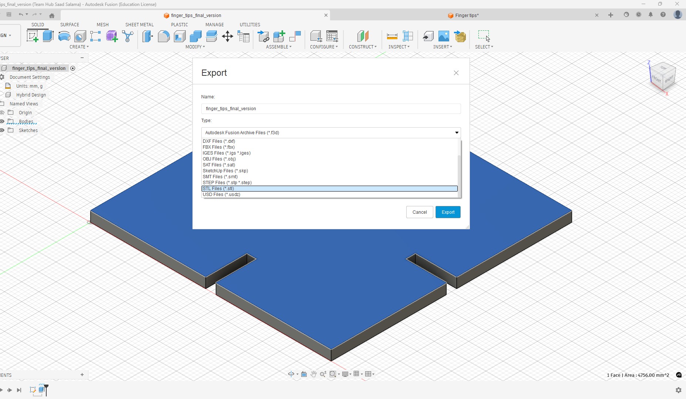The height and width of the screenshot is (399, 686).
Task: Expand the CONFIGURE menu
Action: click(x=324, y=47)
